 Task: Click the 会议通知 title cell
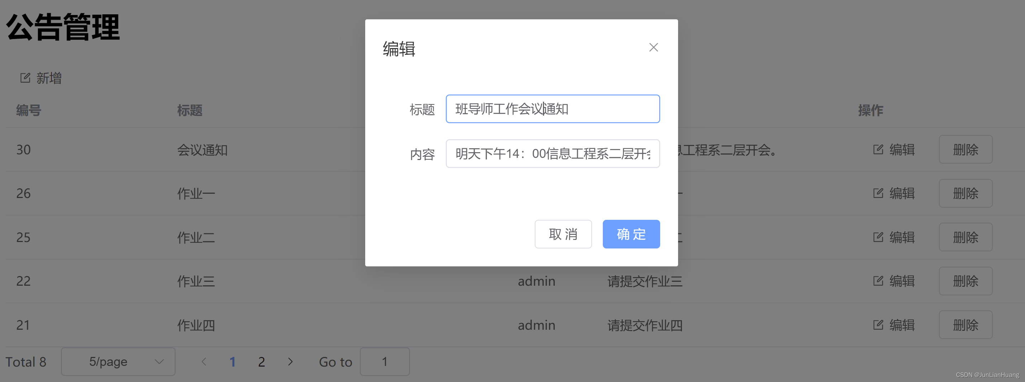pos(202,150)
